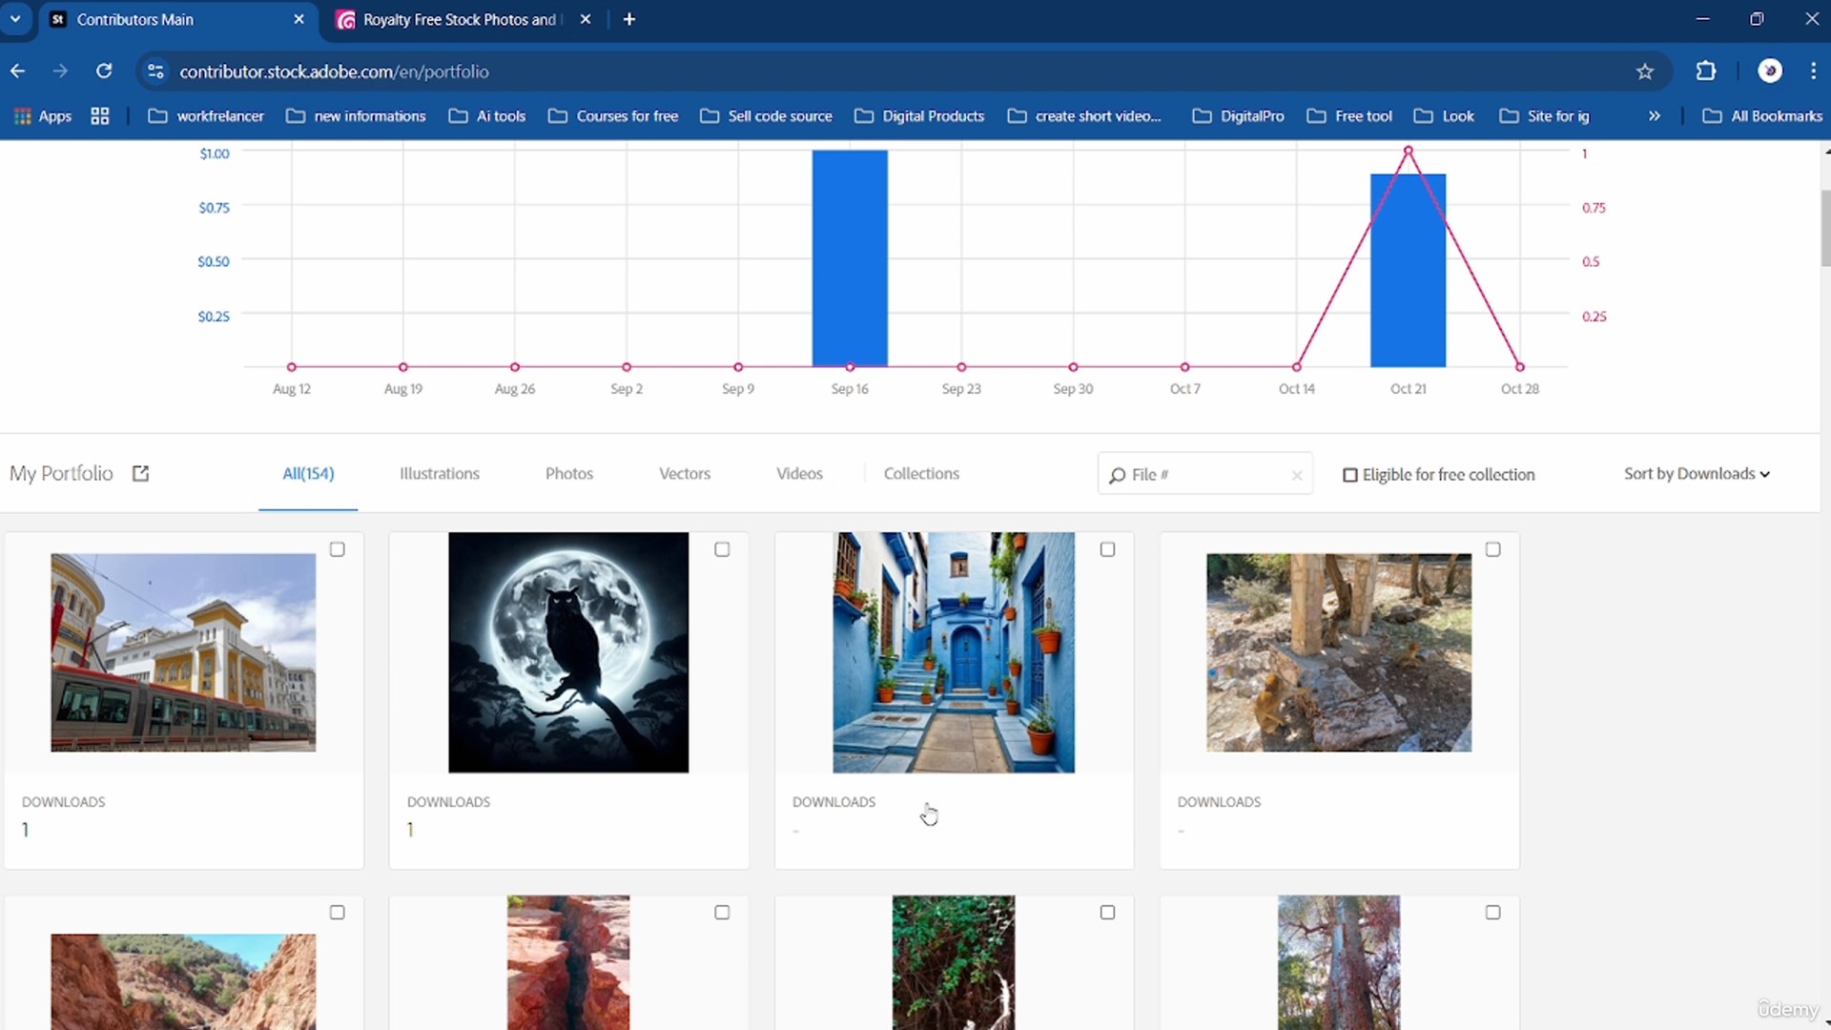Click the Sep 16 earnings bar
This screenshot has height=1030, width=1831.
850,257
